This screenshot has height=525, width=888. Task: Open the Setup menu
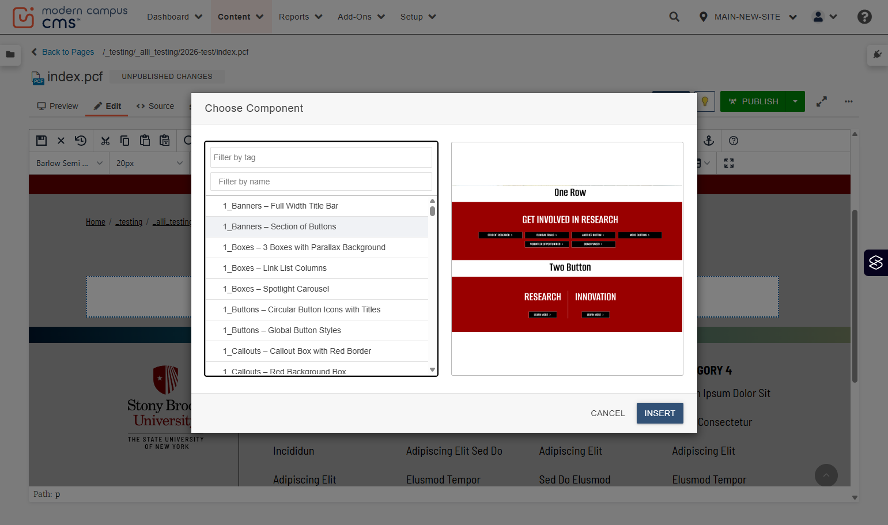418,17
